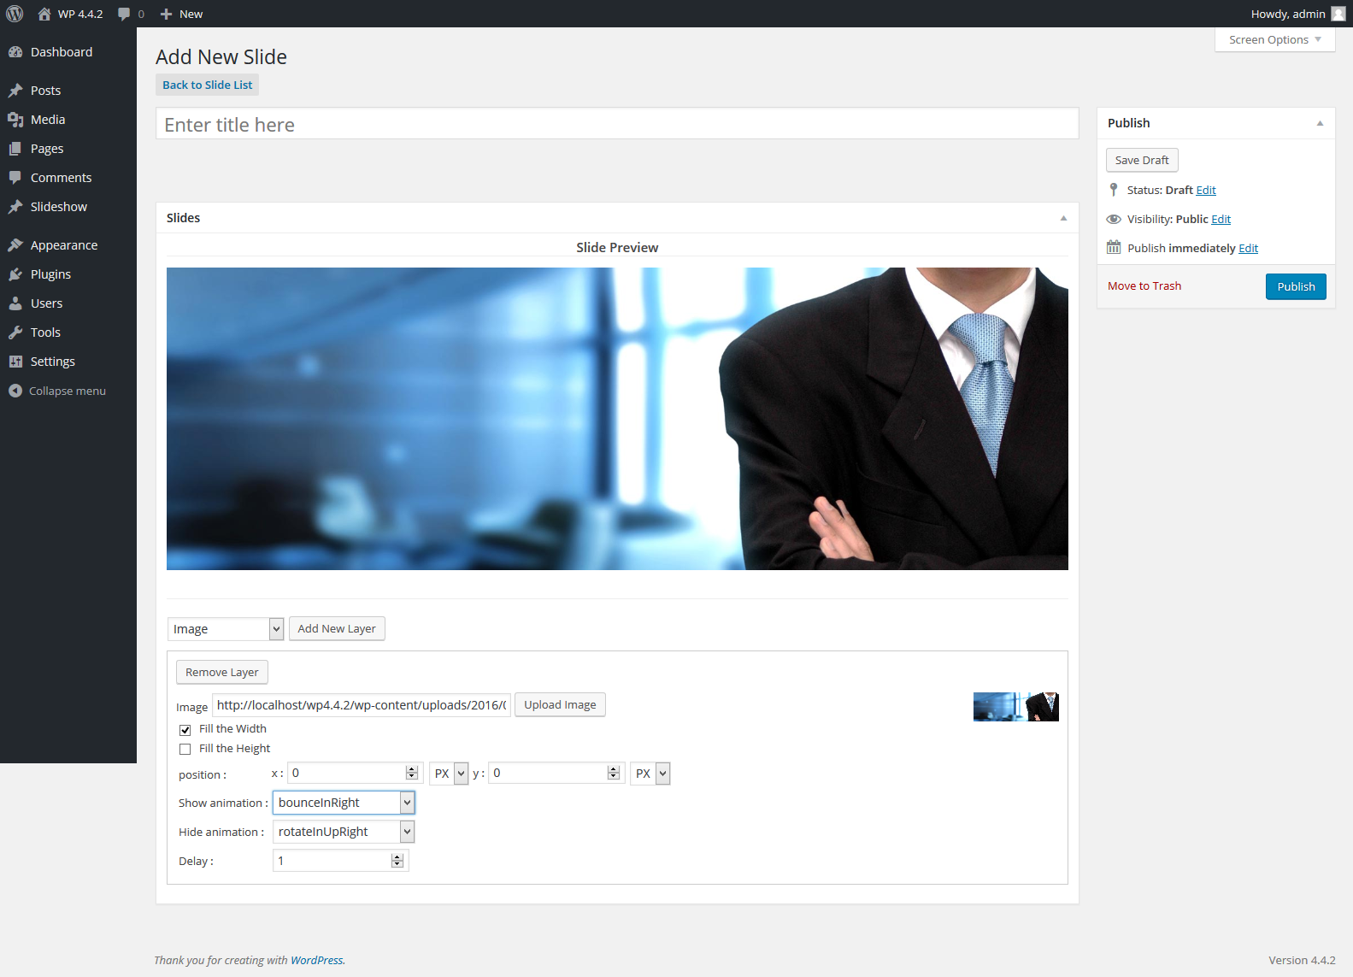The height and width of the screenshot is (977, 1353).
Task: Click Remove Layer button
Action: pyautogui.click(x=222, y=672)
